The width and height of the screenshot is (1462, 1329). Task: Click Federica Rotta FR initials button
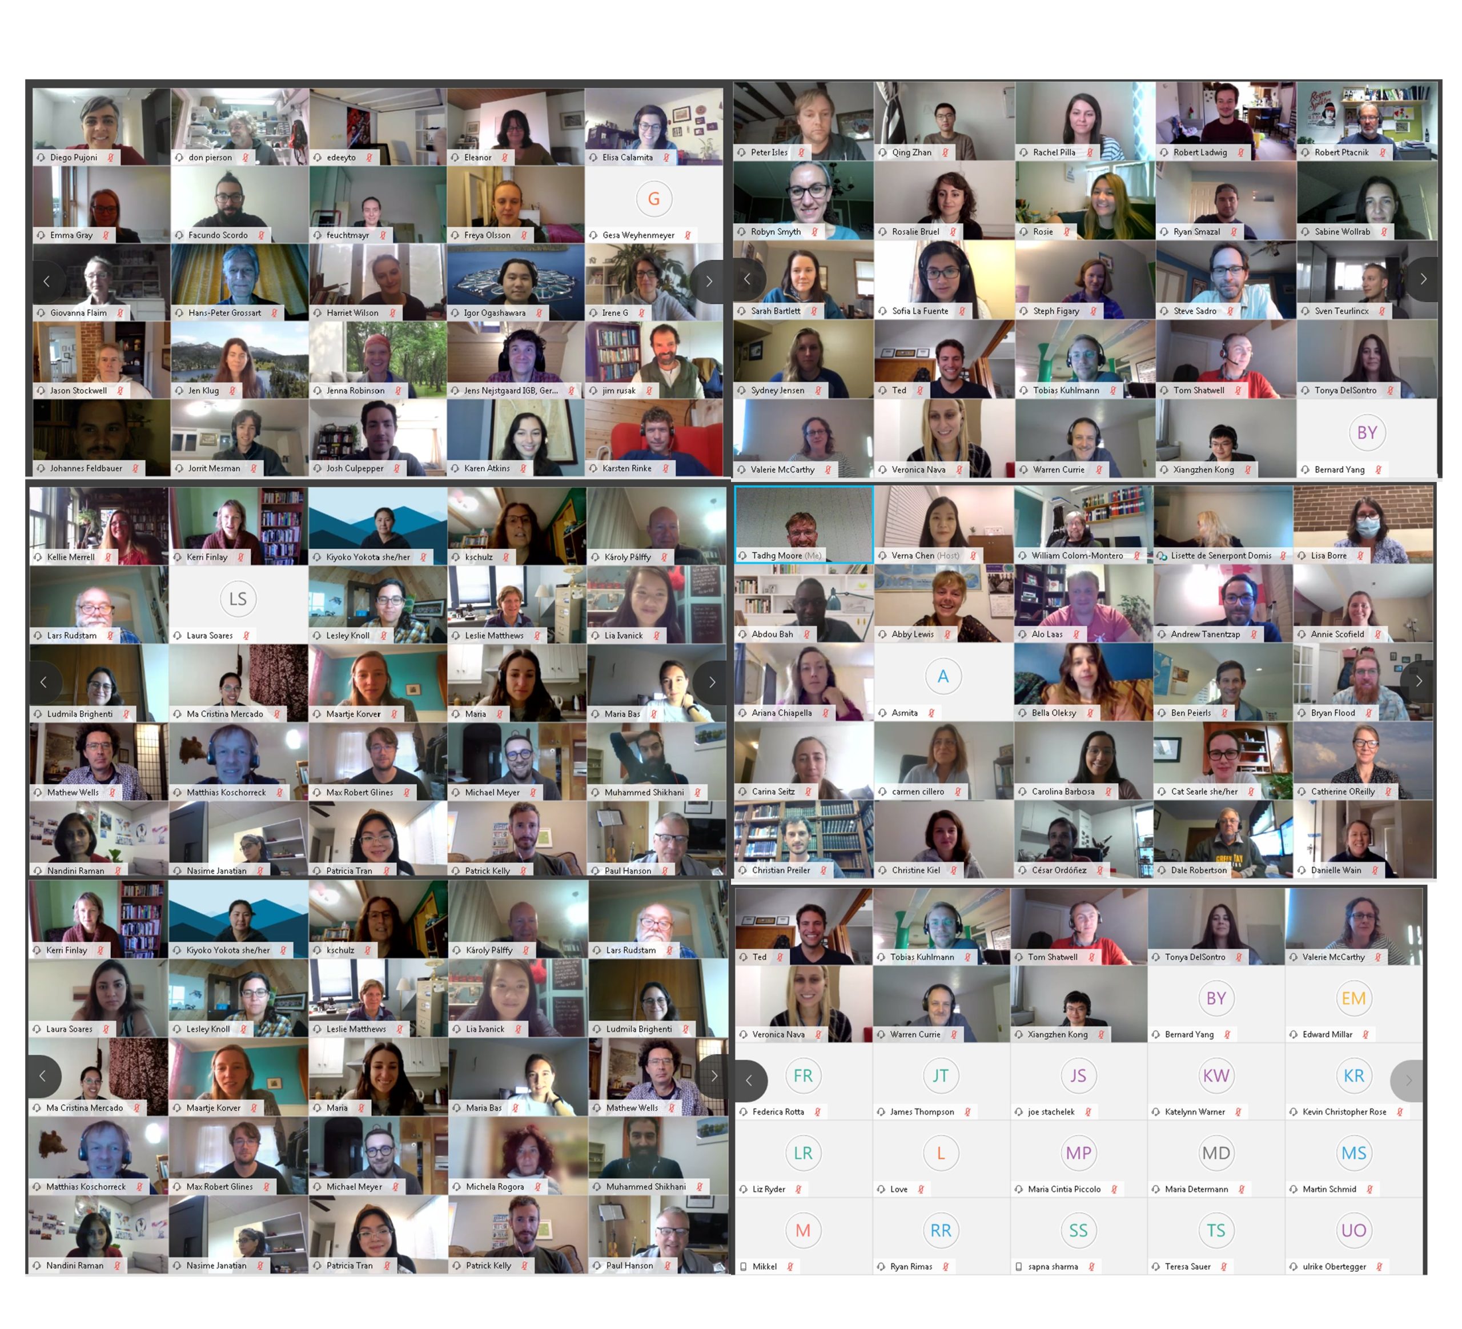click(804, 1073)
